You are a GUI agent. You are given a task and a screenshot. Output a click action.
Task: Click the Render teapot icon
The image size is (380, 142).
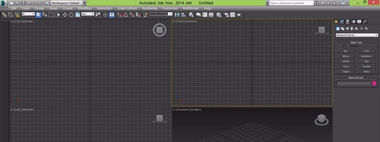[239, 15]
